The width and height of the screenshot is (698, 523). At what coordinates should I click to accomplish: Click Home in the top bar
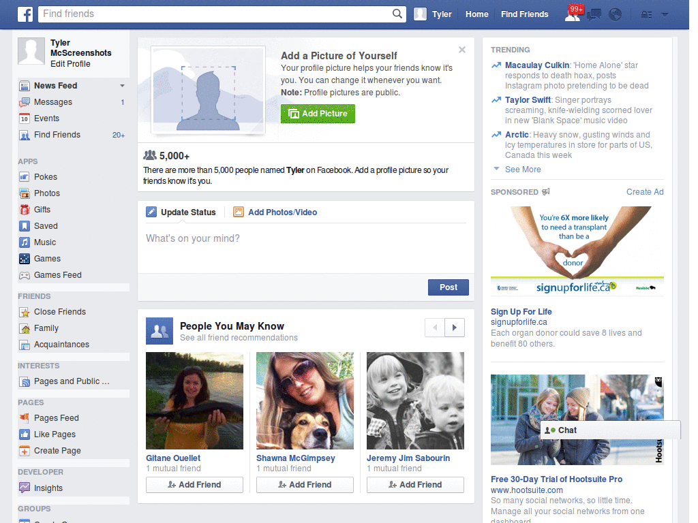(476, 14)
